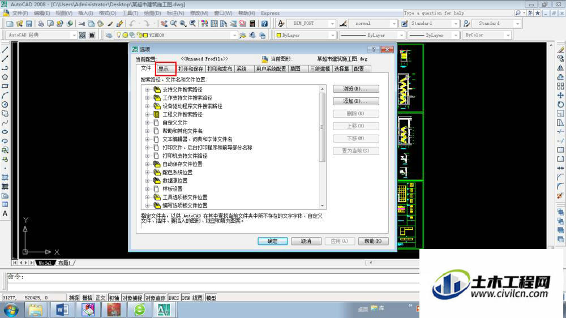
Task: Expand the 设备驱动程序文件搜索路径 tree node
Action: tap(147, 106)
